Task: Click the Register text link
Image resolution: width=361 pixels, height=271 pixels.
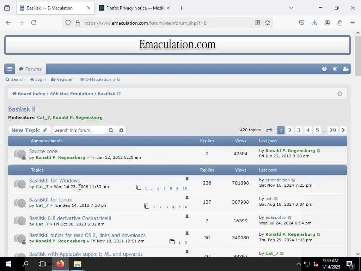Action: [x=62, y=79]
